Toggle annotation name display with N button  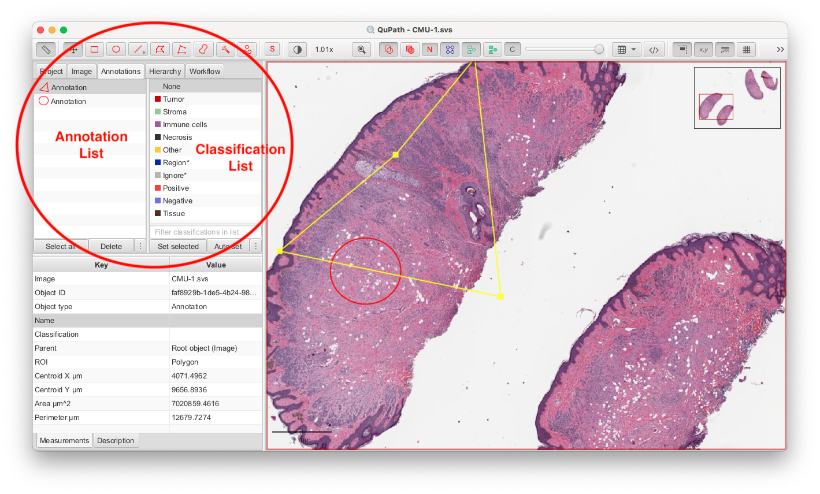tap(429, 49)
